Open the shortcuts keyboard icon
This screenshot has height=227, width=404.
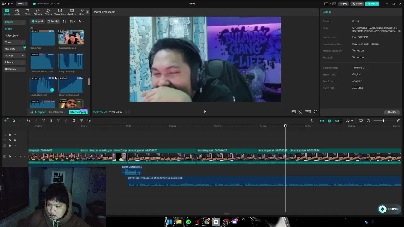pos(335,4)
